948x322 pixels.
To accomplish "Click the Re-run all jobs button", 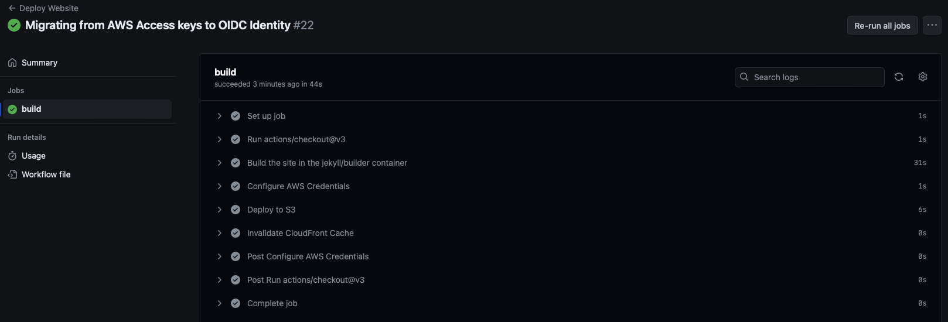I will 882,25.
